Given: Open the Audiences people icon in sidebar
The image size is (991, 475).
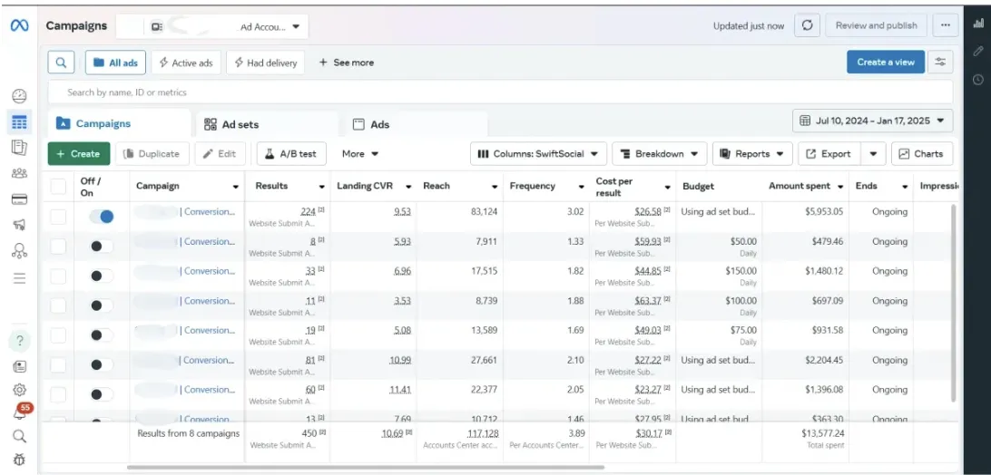Looking at the screenshot, I should pos(19,173).
